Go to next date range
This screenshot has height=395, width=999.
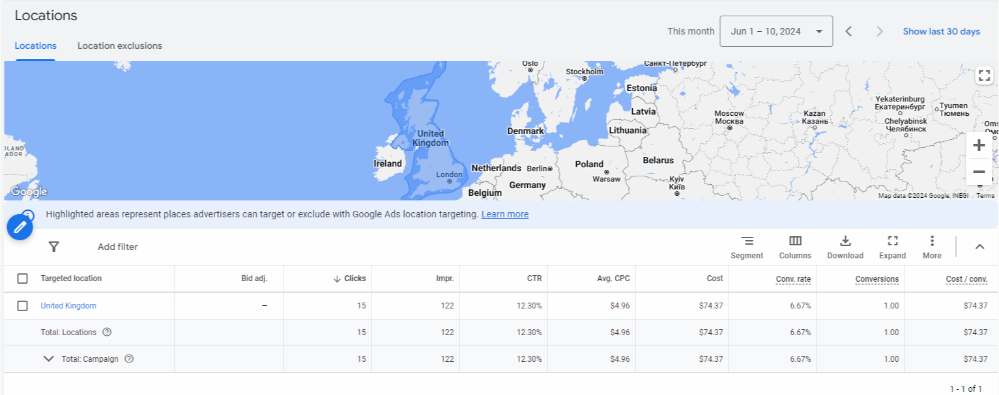pos(880,31)
